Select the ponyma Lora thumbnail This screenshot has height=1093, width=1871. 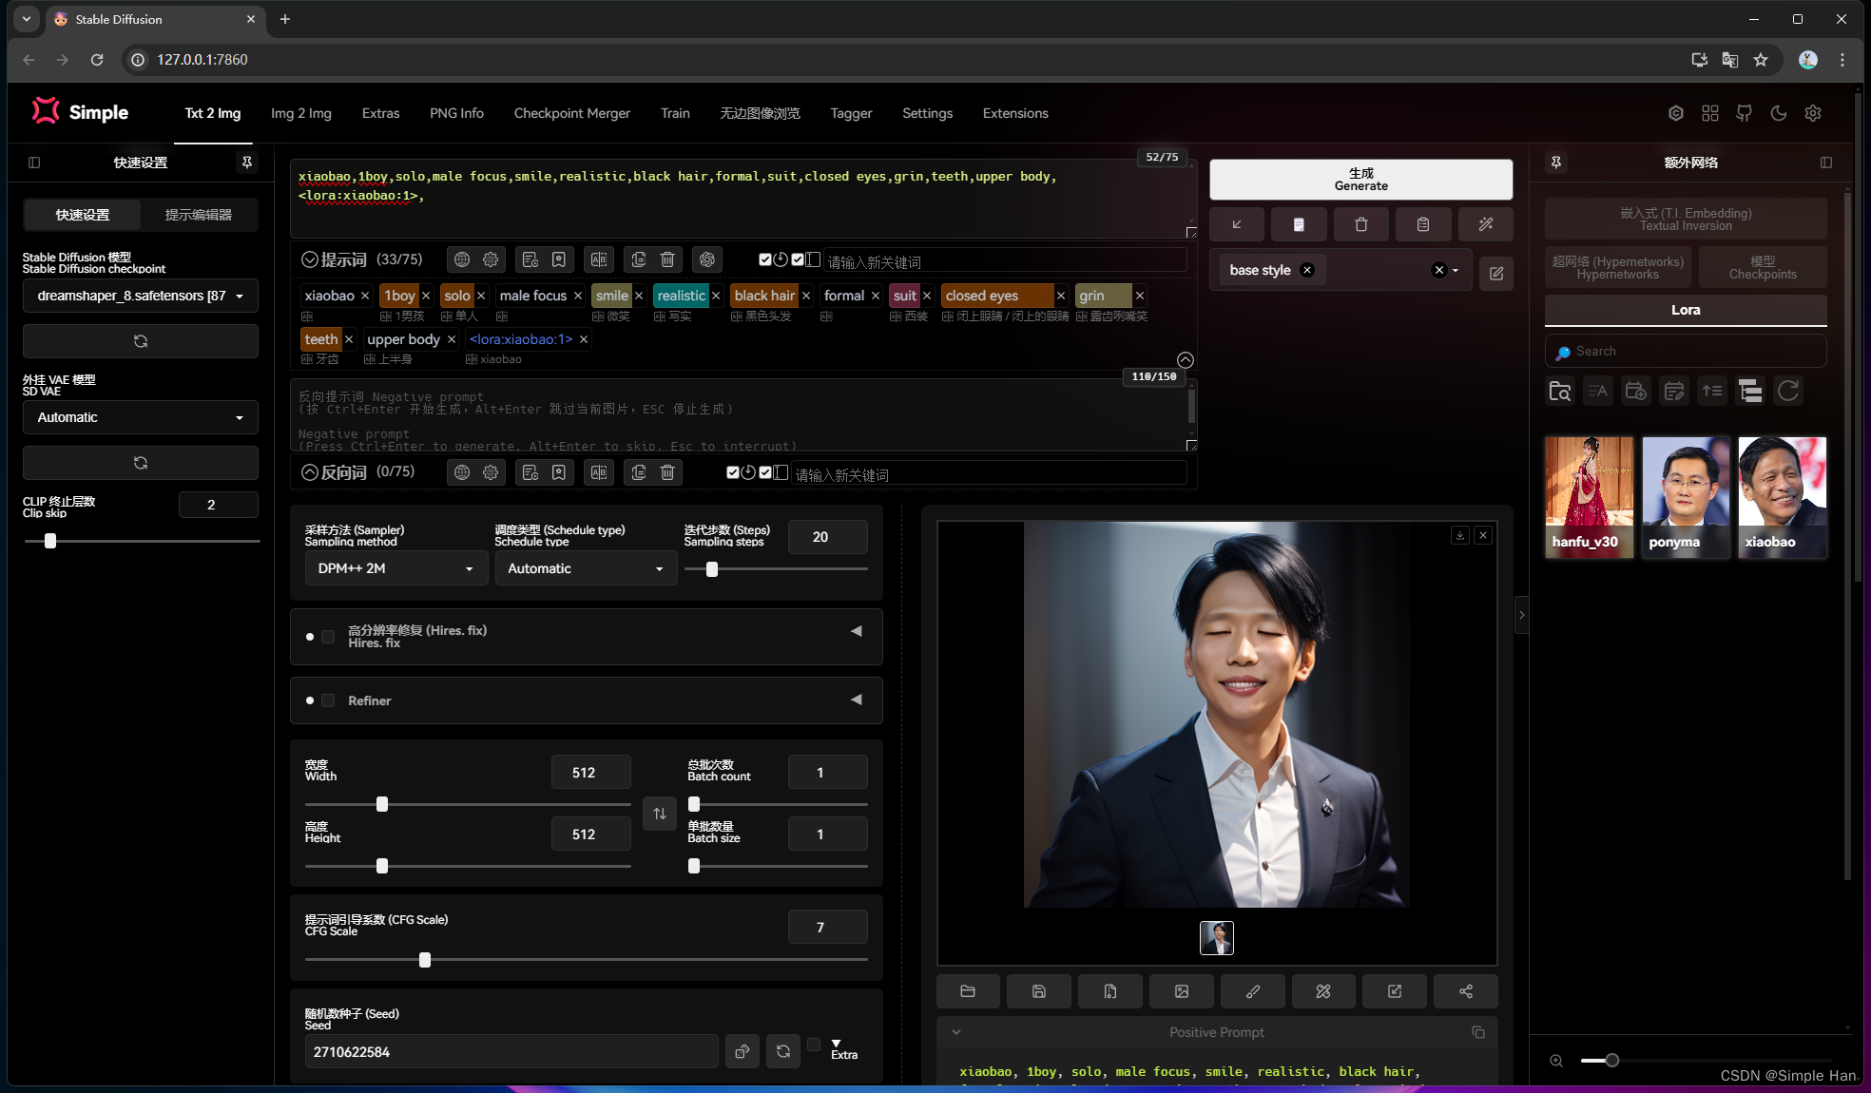tap(1685, 496)
